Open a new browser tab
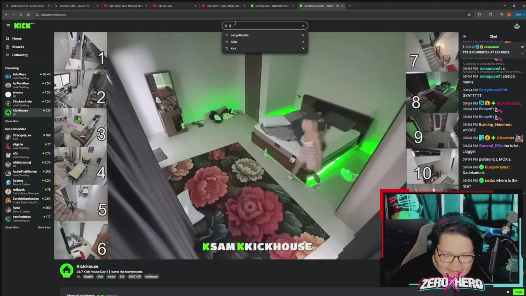Screen dimensions: 526x296 [350, 6]
